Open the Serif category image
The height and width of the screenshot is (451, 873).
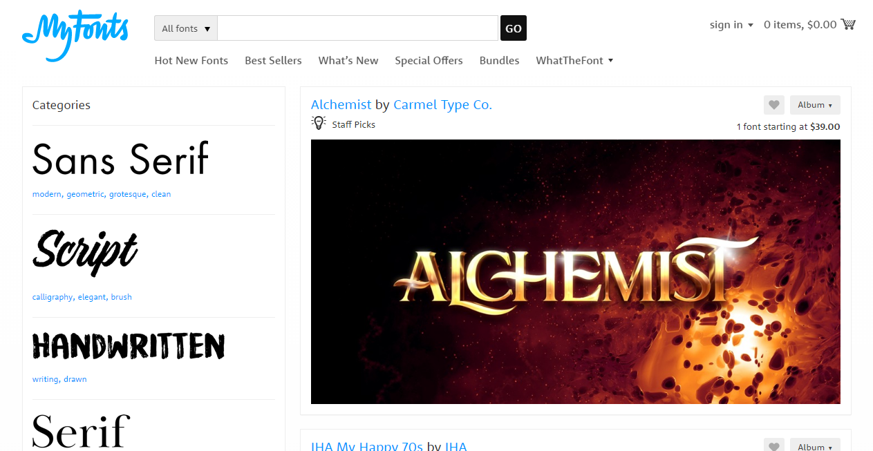[81, 432]
